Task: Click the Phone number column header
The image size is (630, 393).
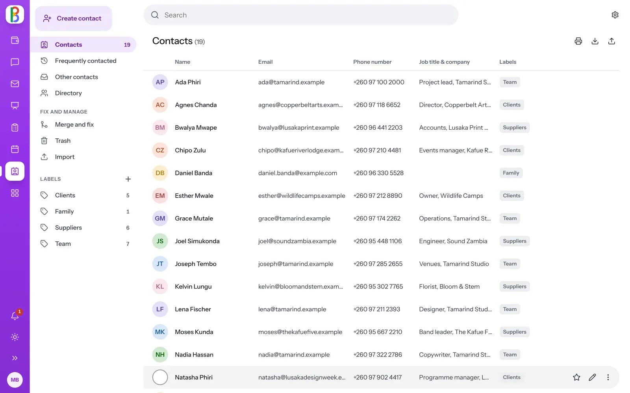Action: point(372,62)
